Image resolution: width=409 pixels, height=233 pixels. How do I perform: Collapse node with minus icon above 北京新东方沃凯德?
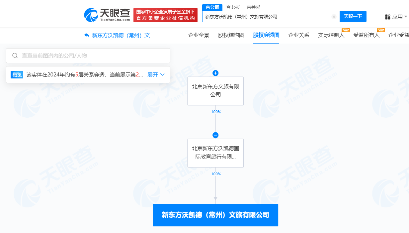click(x=215, y=135)
